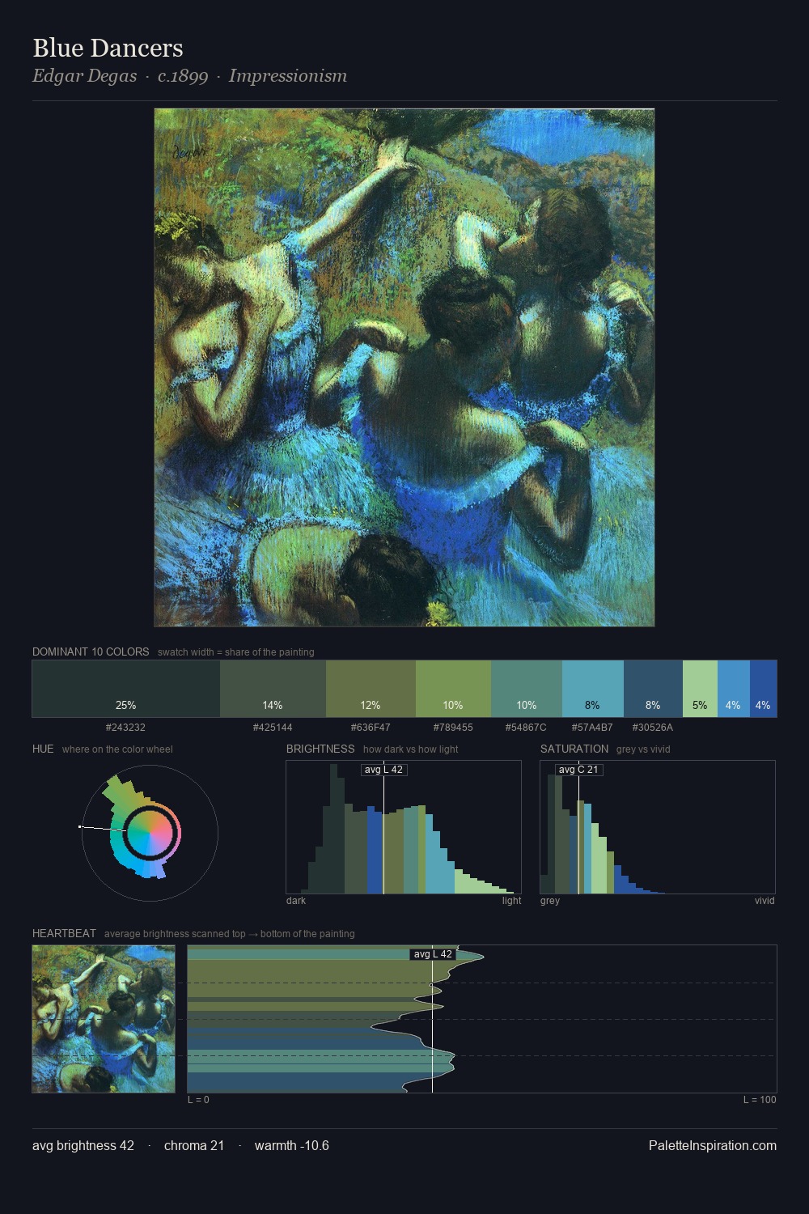Click hex code #789455 label
The image size is (809, 1214).
coord(453,728)
